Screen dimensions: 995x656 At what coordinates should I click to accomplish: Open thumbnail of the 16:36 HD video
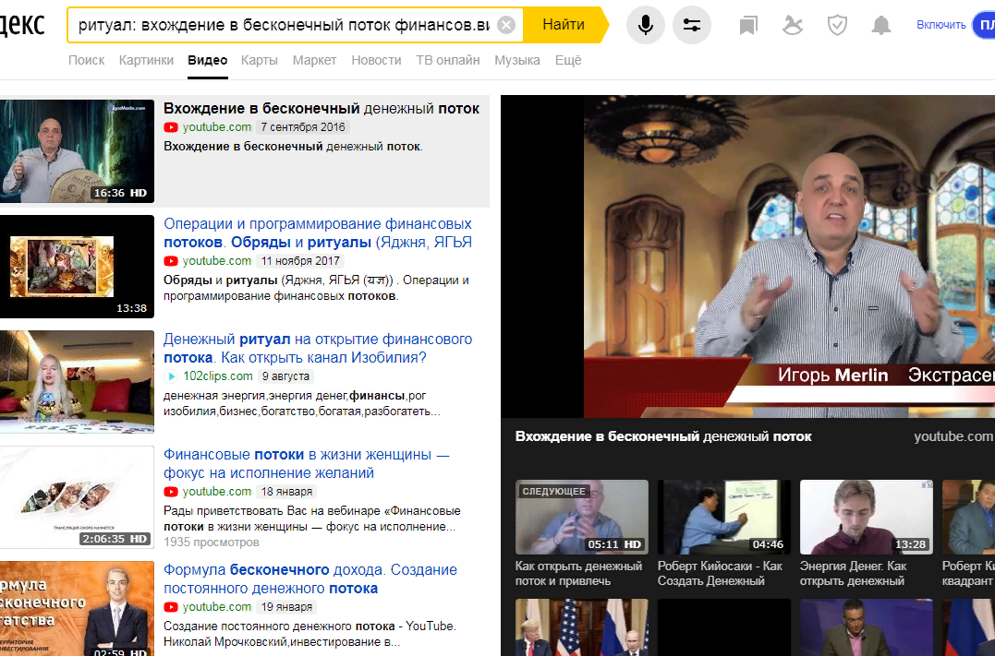tap(77, 150)
